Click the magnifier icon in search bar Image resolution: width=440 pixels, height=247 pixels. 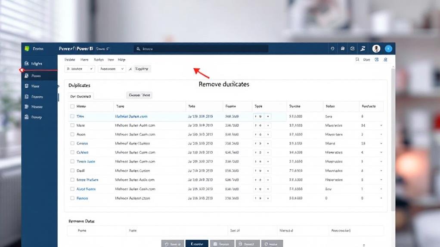click(138, 49)
